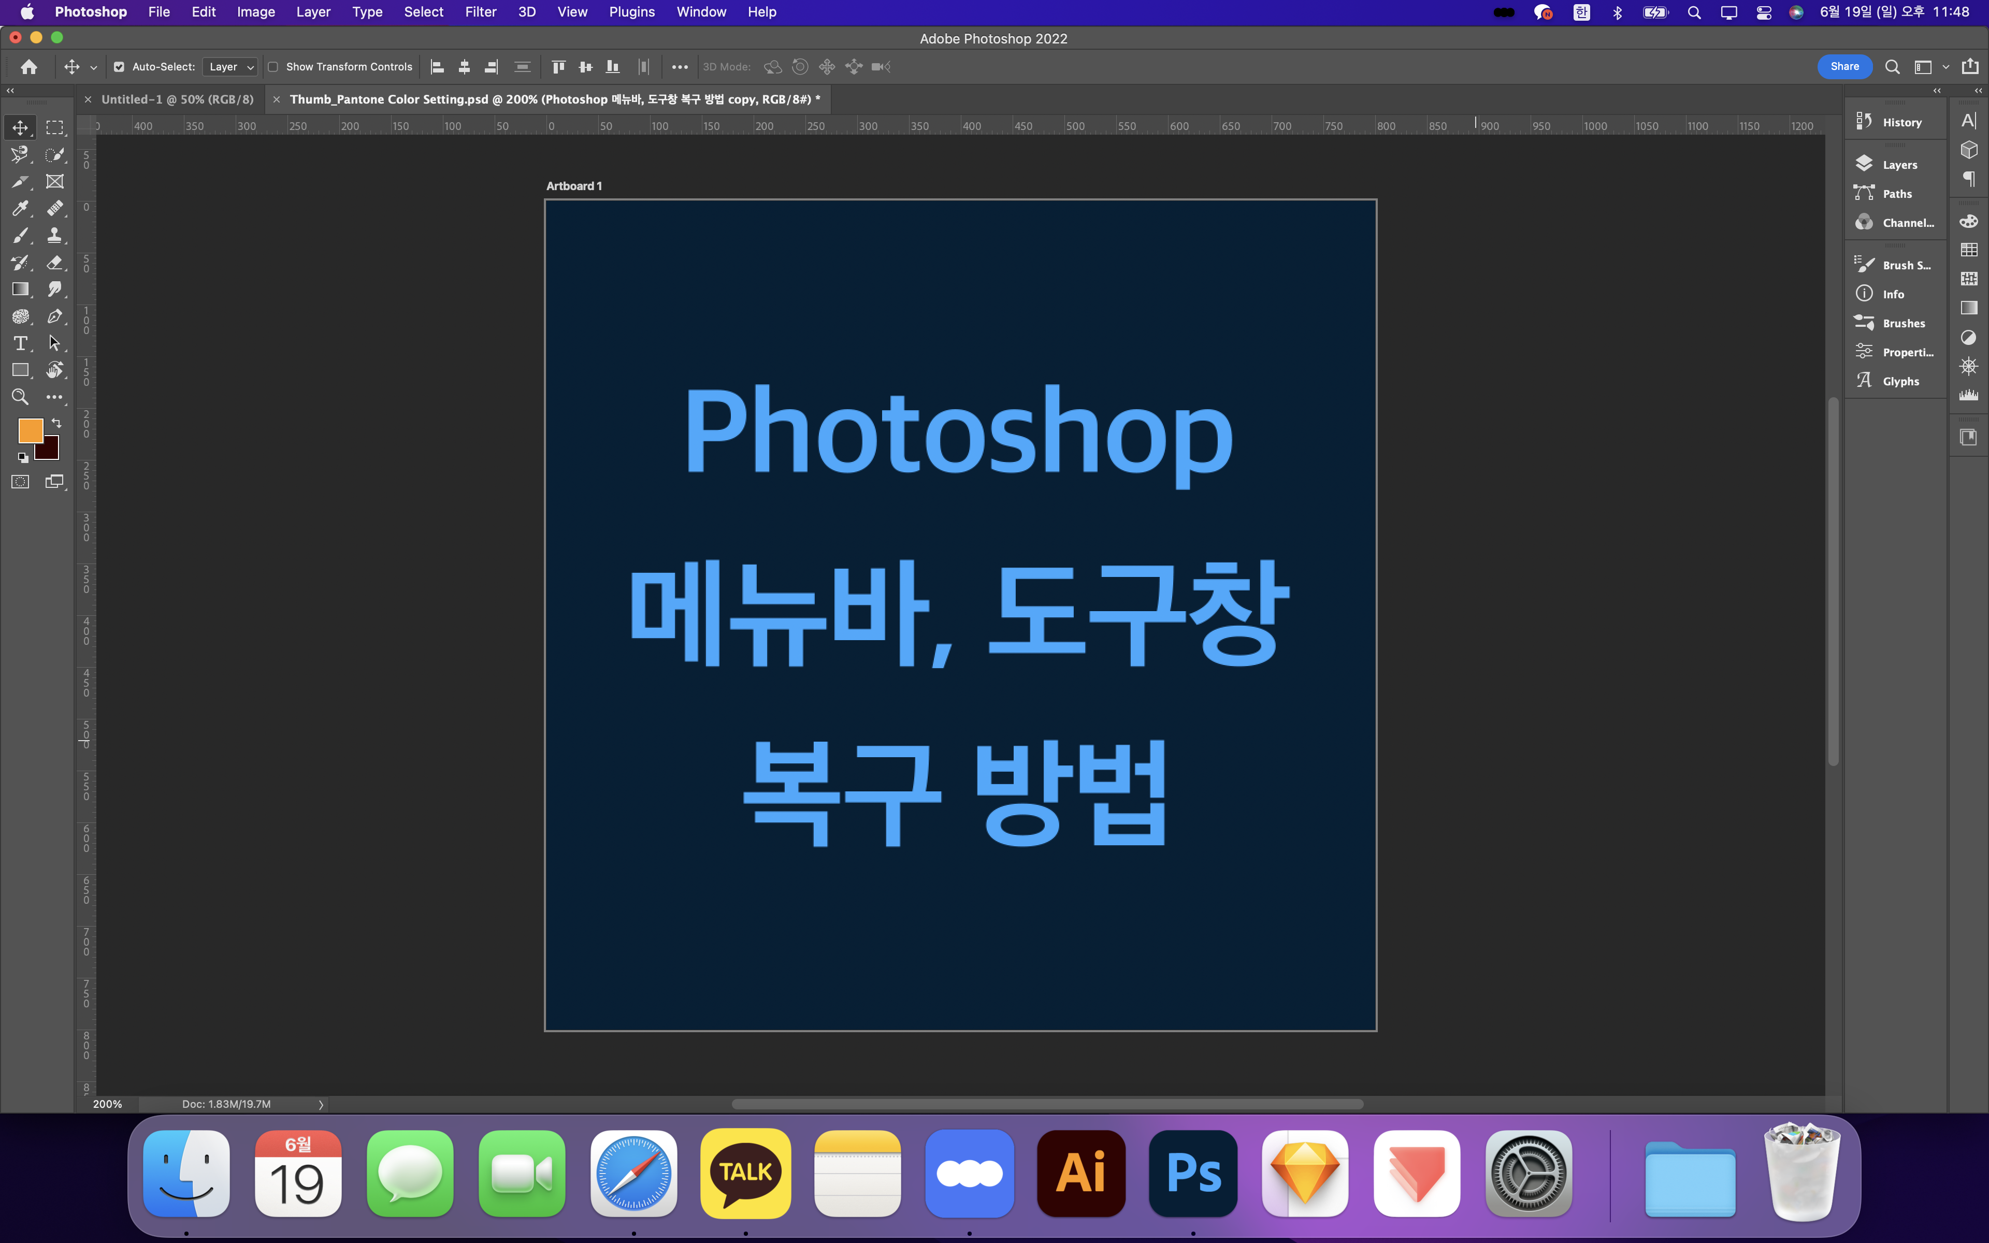The height and width of the screenshot is (1243, 1989).
Task: Select the Eyedropper tool
Action: [20, 208]
